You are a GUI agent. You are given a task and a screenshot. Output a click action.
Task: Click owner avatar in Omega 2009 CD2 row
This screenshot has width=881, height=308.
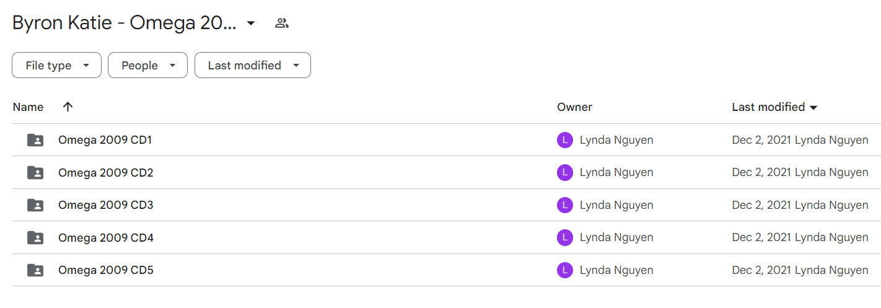[565, 173]
